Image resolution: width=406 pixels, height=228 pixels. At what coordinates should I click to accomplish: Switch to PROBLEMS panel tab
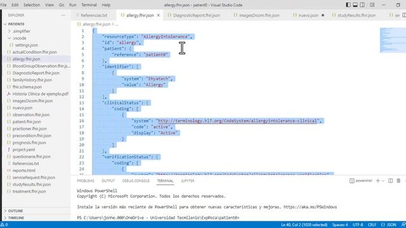86,180
